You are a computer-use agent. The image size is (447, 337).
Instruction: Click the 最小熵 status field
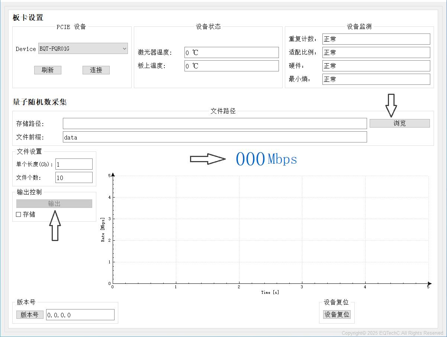click(x=376, y=79)
